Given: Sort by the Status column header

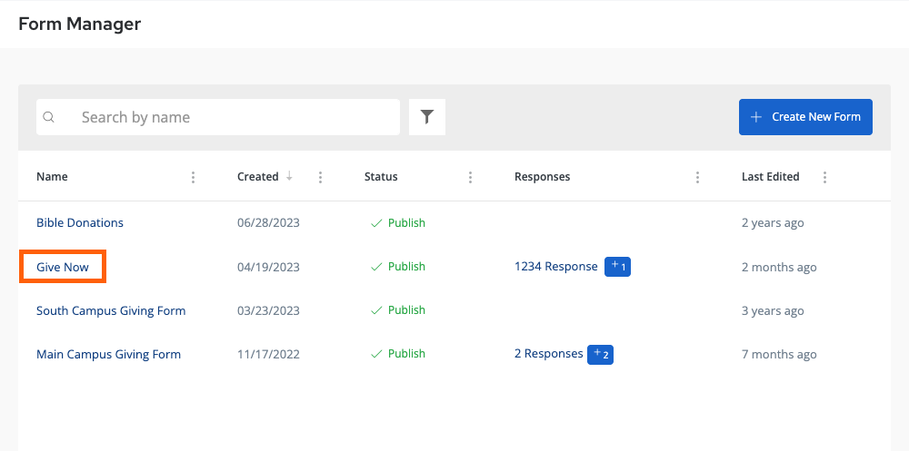Looking at the screenshot, I should click(381, 177).
